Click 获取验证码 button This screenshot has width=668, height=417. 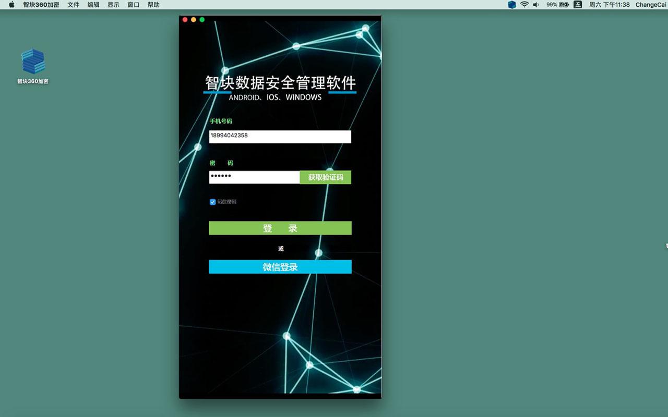(x=326, y=177)
